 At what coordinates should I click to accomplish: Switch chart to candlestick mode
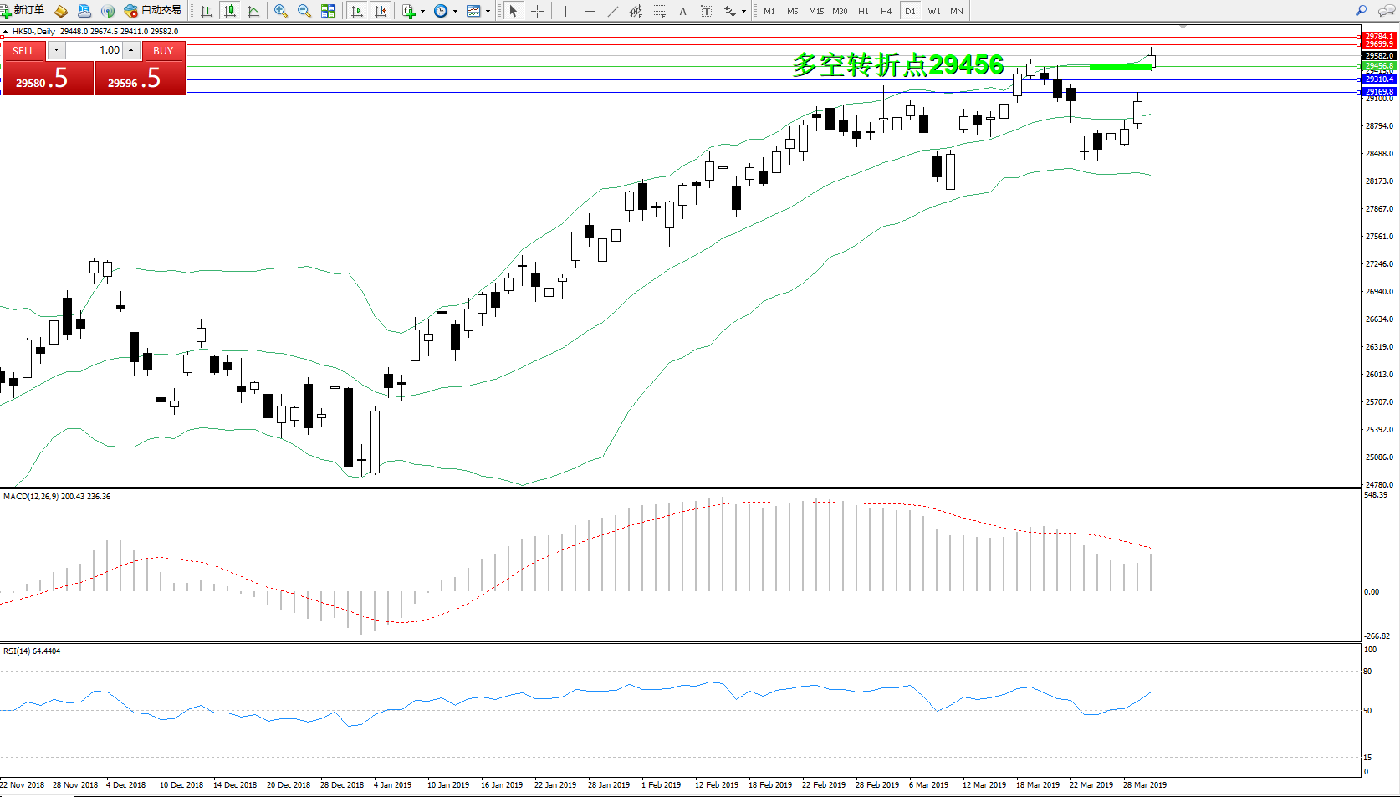coord(230,11)
